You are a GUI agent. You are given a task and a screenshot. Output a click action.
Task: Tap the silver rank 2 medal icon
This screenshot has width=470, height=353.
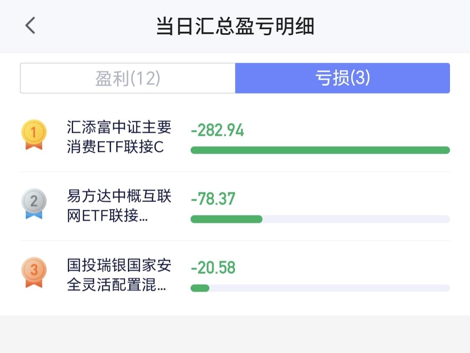coord(34,203)
